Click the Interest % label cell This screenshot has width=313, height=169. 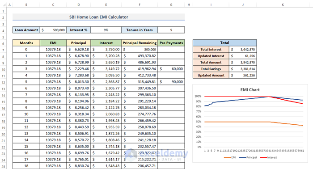[x=78, y=30]
